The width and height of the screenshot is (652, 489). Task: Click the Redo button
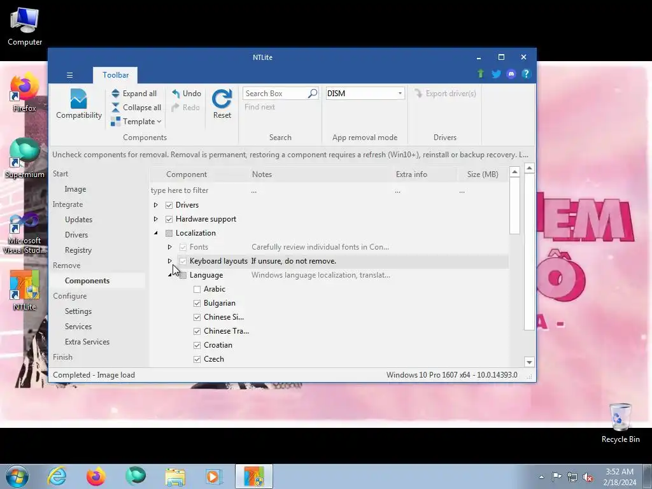[185, 107]
